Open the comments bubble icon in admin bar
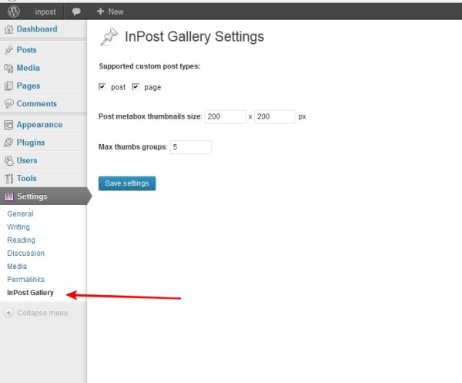This screenshot has width=462, height=383. coord(77,12)
